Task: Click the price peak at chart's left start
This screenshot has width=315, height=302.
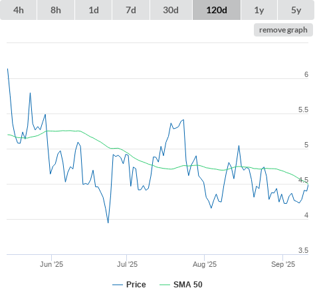Action: point(8,69)
